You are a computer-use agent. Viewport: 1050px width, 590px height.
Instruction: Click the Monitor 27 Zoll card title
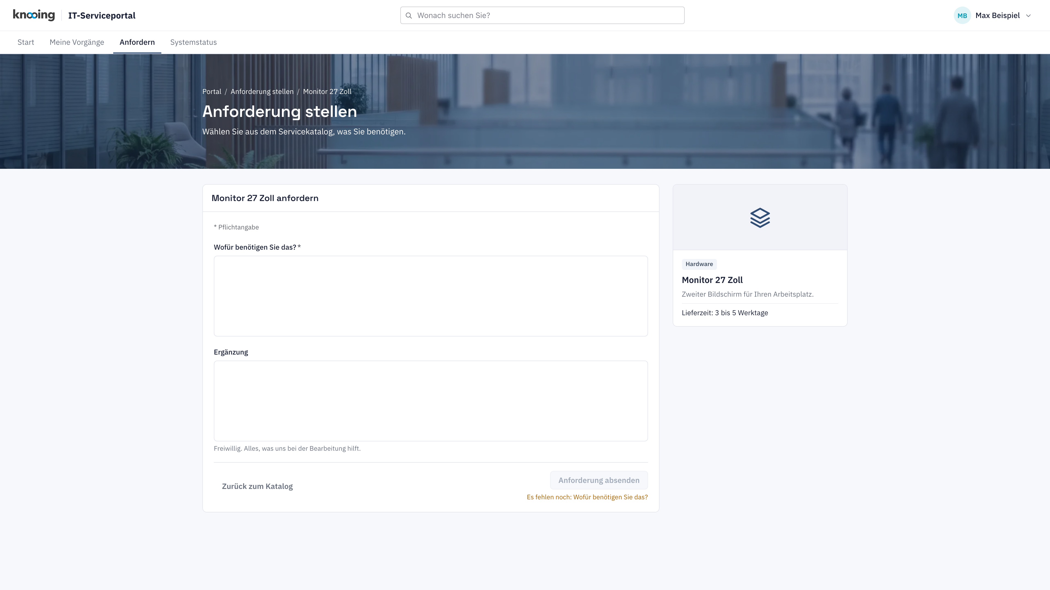[712, 280]
